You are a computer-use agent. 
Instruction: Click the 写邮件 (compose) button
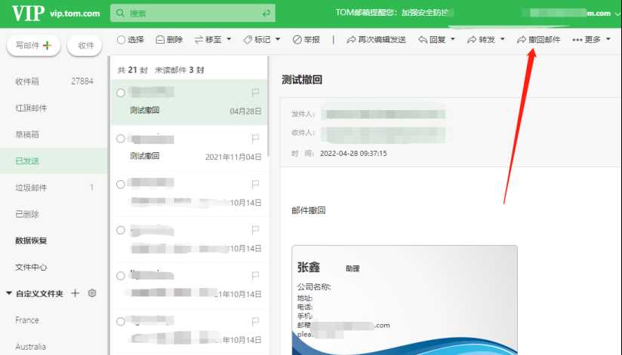pos(34,45)
